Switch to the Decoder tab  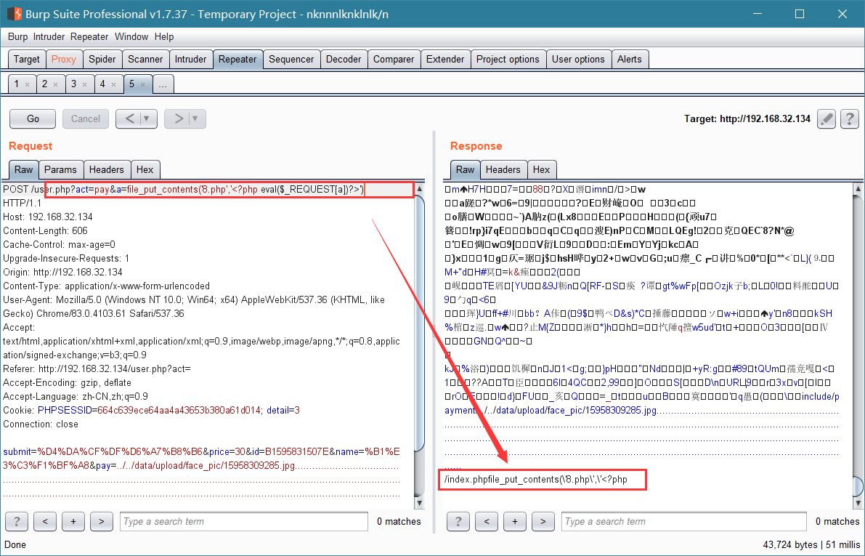pyautogui.click(x=343, y=59)
